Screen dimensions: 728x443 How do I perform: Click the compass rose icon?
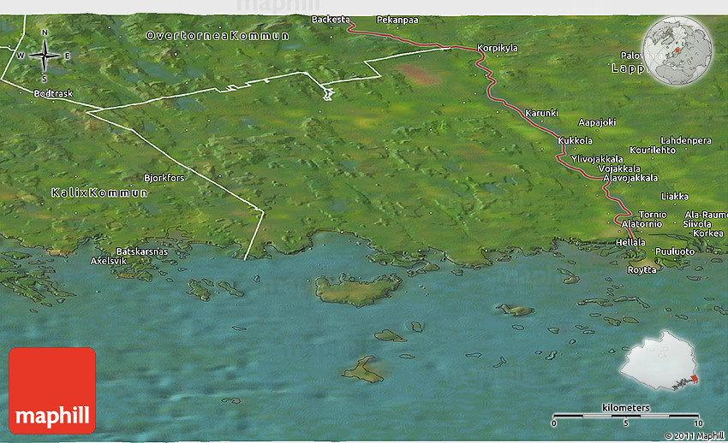pyautogui.click(x=44, y=56)
